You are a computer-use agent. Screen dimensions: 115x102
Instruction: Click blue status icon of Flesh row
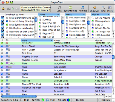pyautogui.click(x=2, y=91)
